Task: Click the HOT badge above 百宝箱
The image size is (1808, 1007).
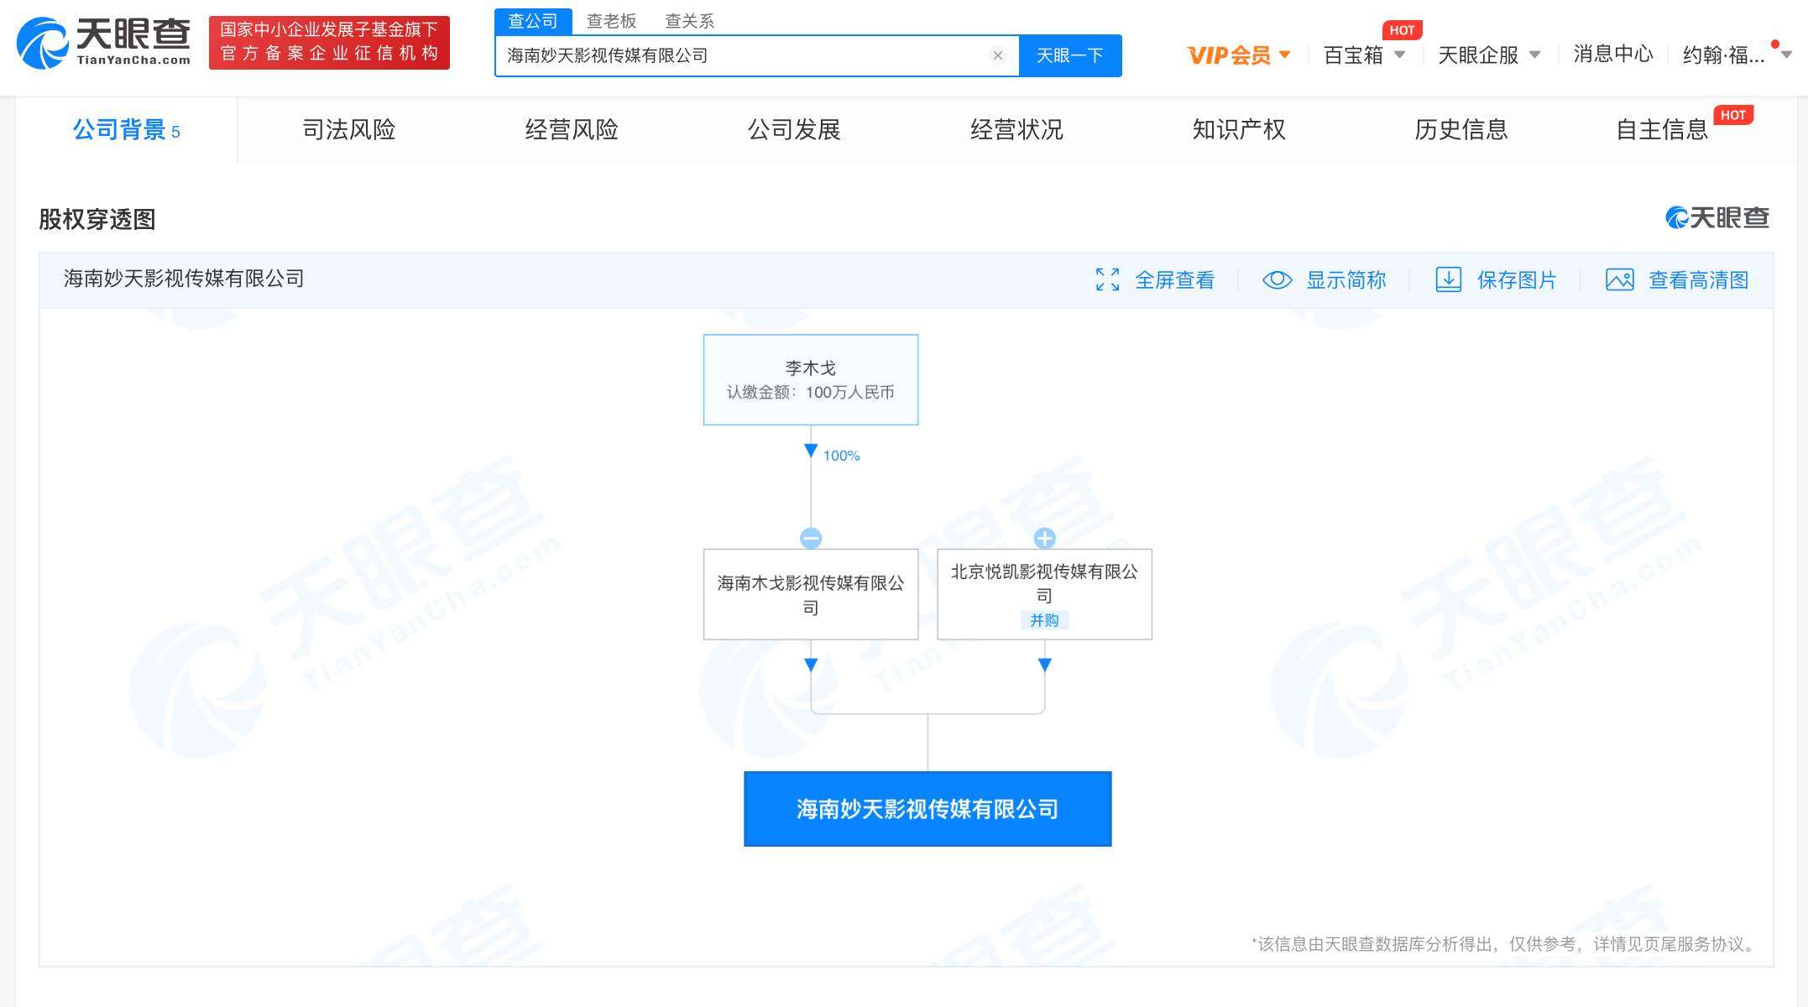Action: click(x=1402, y=30)
